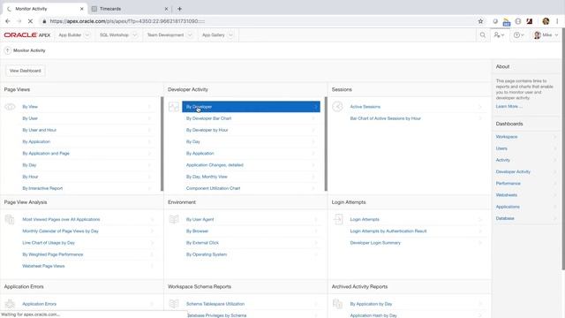Click the Application Errors section icon
565x318 pixels.
pyautogui.click(x=10, y=304)
